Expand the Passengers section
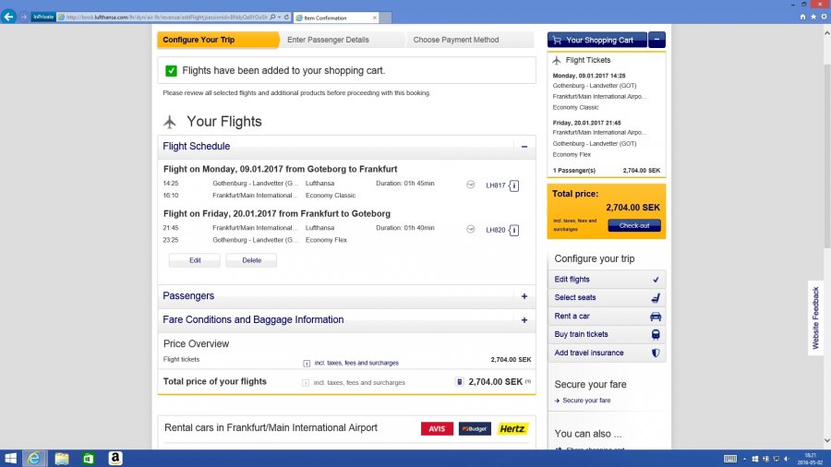This screenshot has height=467, width=831. (x=524, y=296)
